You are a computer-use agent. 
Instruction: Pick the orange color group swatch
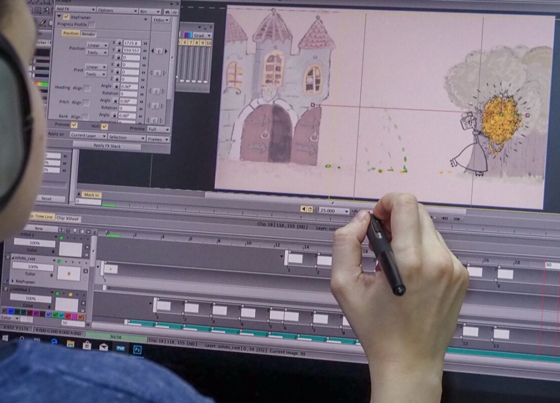tap(81, 317)
